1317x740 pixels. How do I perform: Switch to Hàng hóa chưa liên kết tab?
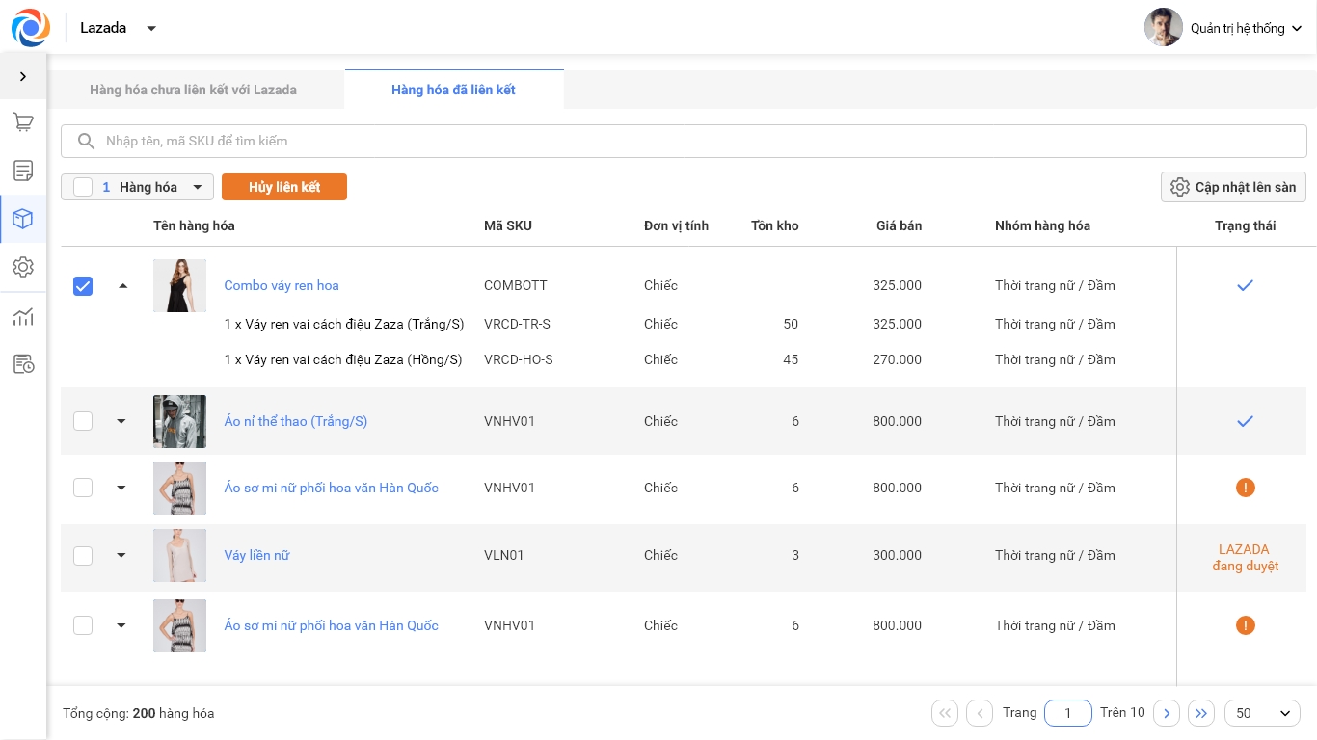(x=193, y=90)
